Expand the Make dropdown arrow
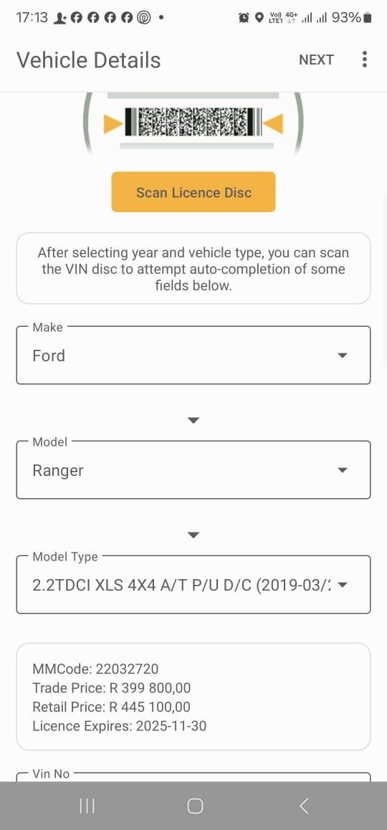The image size is (387, 830). pos(343,356)
